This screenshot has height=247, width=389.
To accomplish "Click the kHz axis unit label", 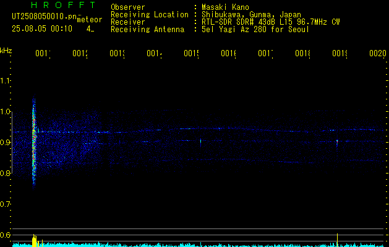I will tap(6, 51).
